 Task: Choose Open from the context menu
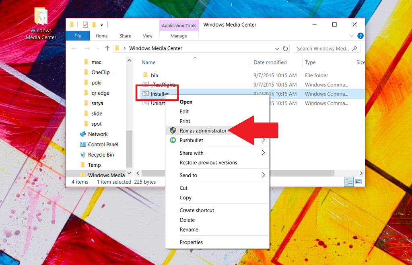tap(186, 101)
